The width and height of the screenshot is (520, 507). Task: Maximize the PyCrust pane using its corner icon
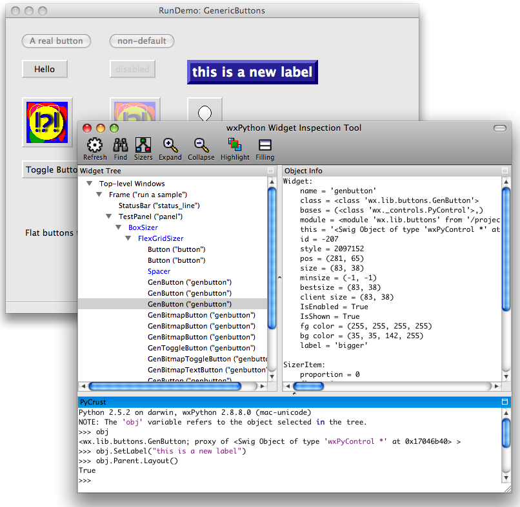pos(505,402)
